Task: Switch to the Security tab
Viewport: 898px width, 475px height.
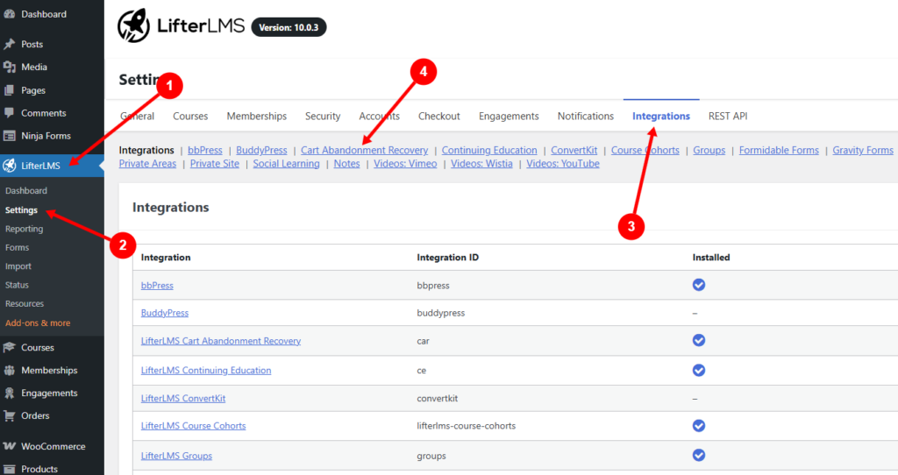Action: click(x=323, y=117)
